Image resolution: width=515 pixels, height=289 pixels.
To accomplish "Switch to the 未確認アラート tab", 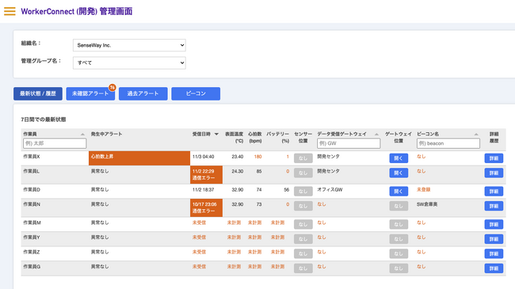I will point(90,93).
